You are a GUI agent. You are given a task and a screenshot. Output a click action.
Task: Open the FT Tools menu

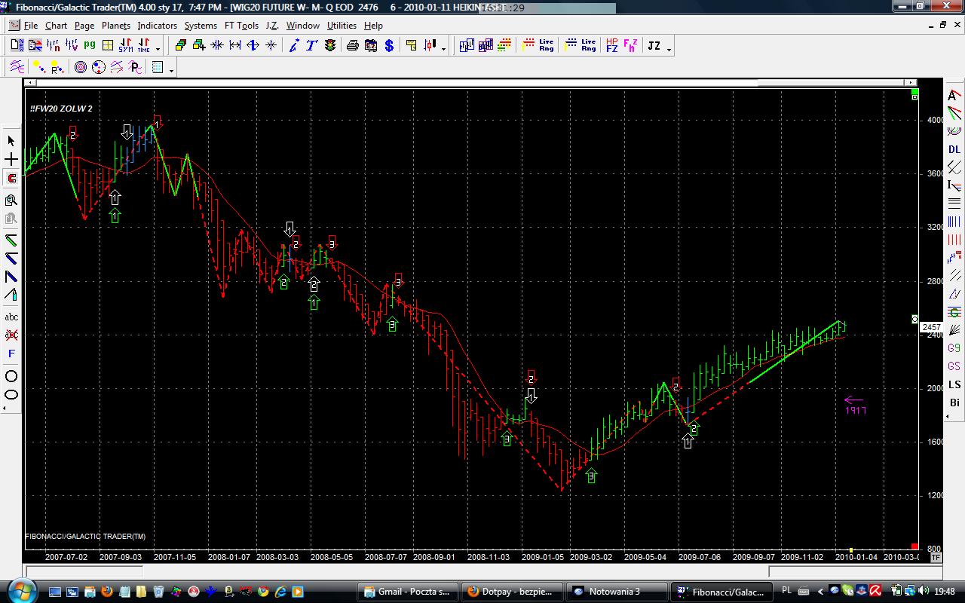pyautogui.click(x=241, y=26)
